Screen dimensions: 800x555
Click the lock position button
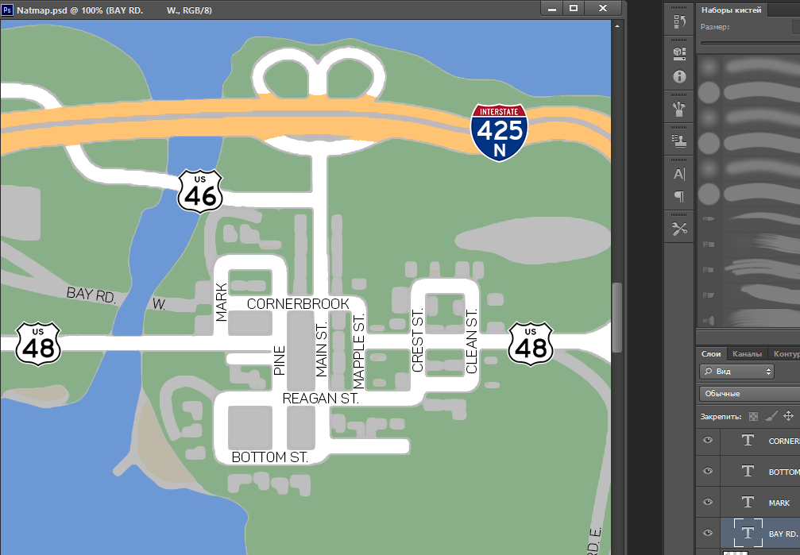(788, 416)
